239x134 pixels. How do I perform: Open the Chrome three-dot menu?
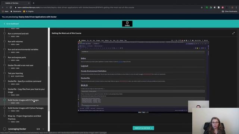236,7
